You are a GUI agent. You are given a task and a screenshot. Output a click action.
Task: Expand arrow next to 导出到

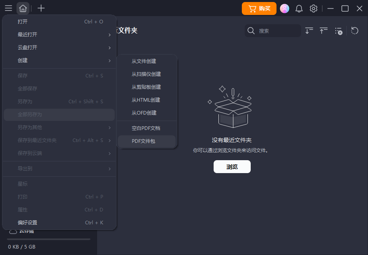pos(110,169)
